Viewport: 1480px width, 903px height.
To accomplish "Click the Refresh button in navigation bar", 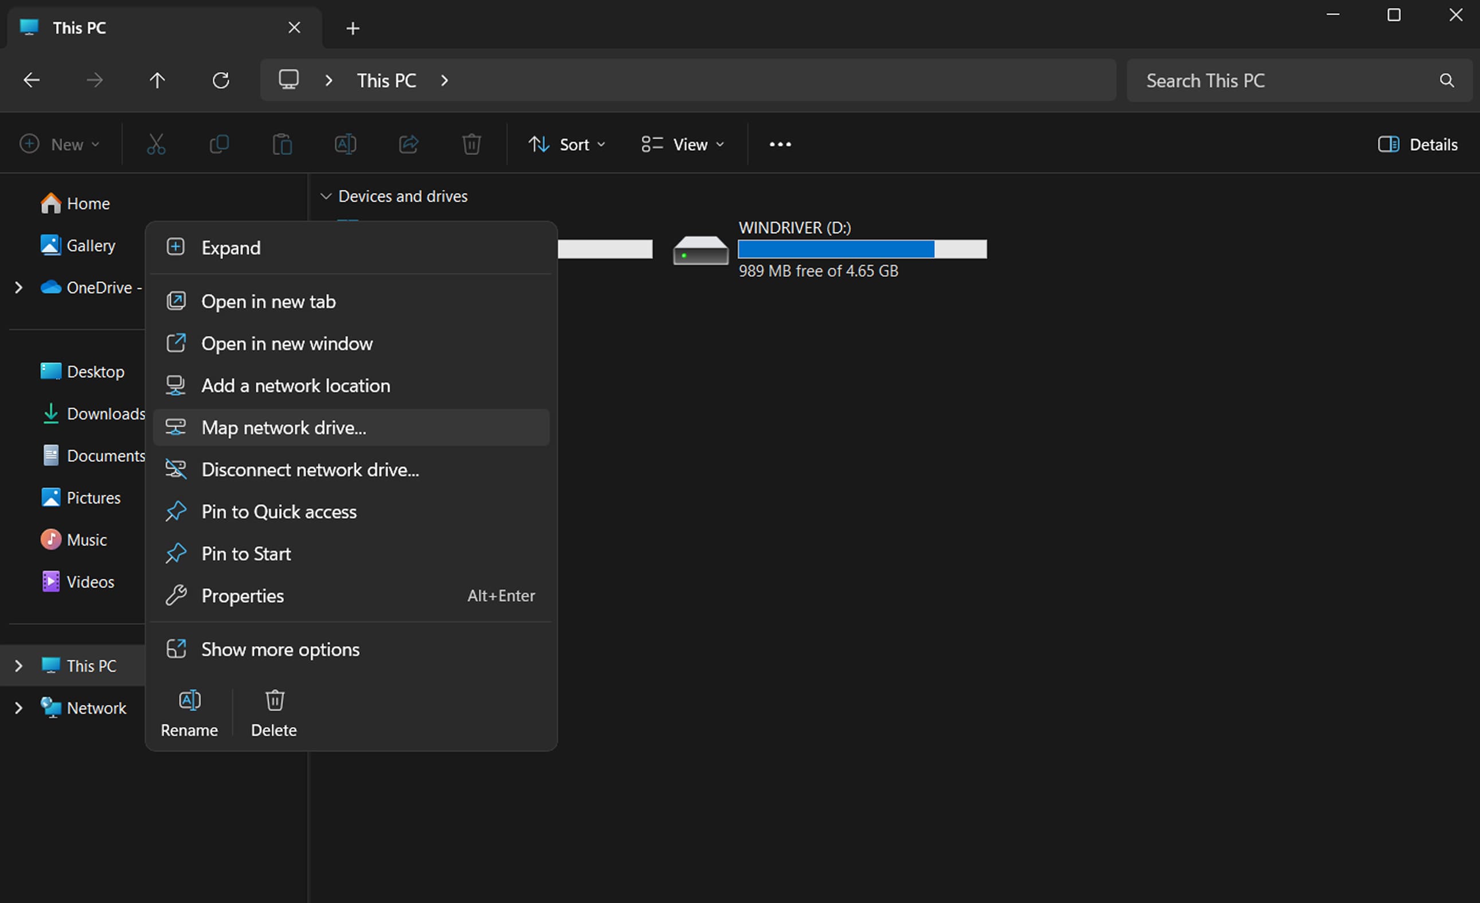I will 221,80.
